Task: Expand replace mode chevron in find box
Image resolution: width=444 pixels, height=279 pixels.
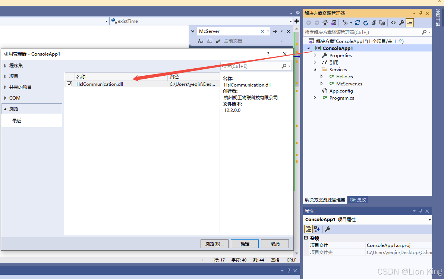Action: point(193,31)
